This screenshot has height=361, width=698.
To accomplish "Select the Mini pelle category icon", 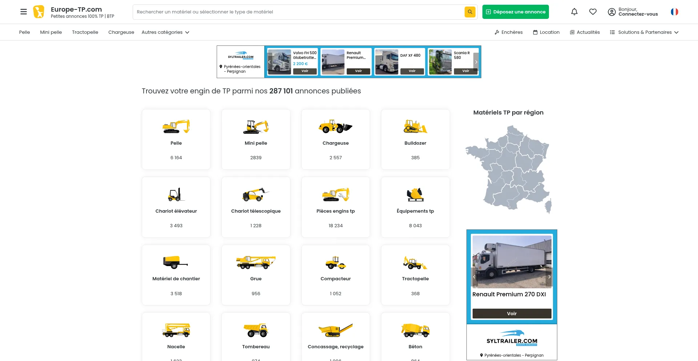I will tap(256, 127).
